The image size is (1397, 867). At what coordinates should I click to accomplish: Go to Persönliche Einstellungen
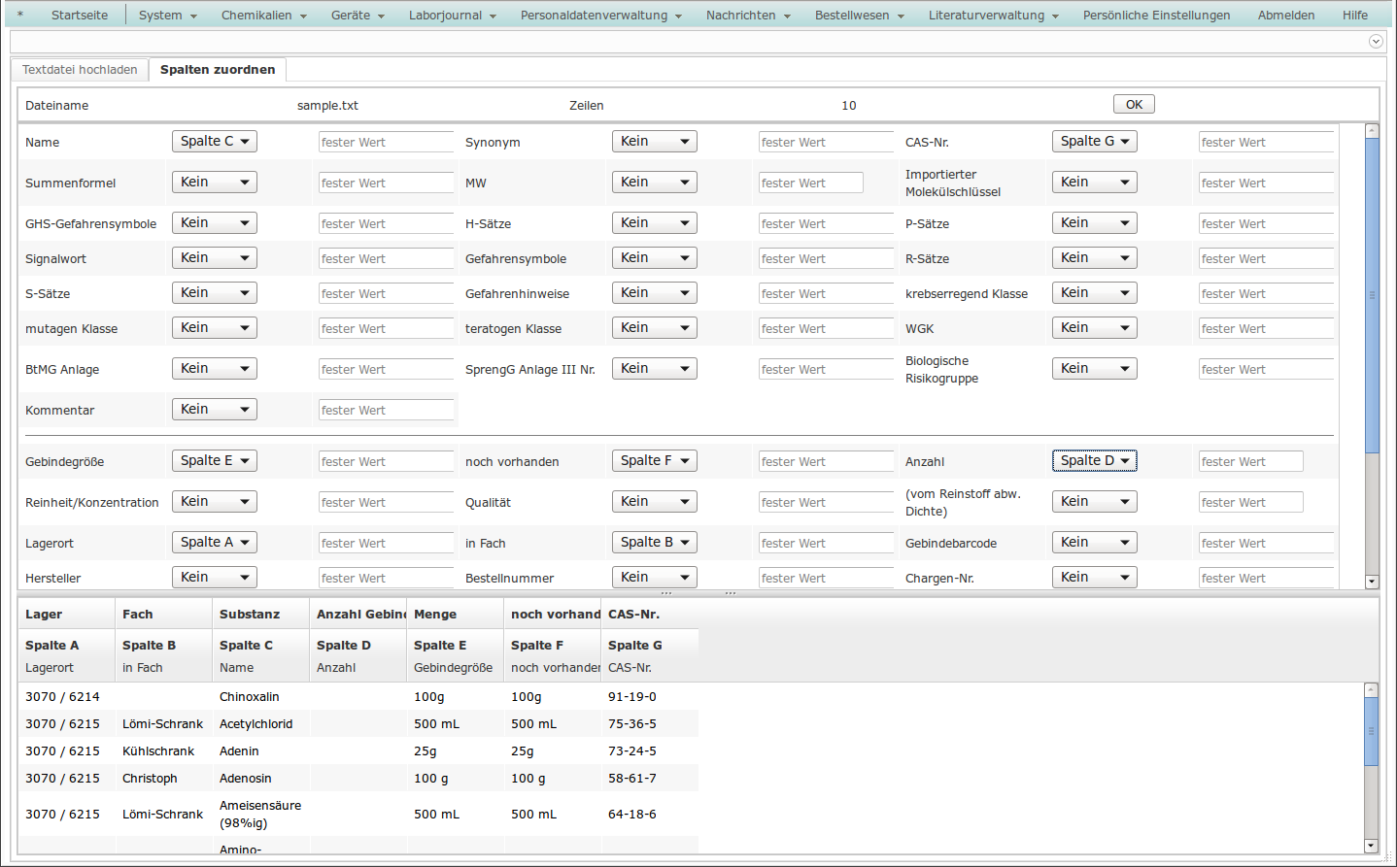tap(1156, 16)
